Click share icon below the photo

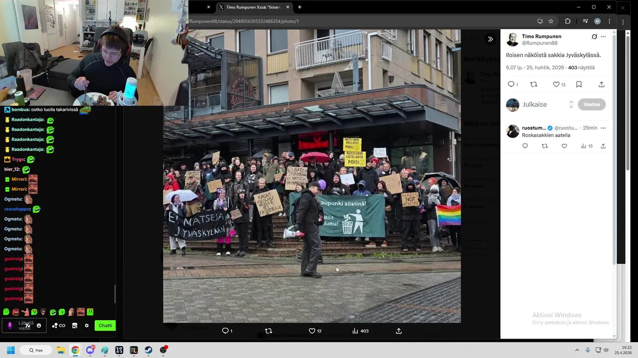399,331
